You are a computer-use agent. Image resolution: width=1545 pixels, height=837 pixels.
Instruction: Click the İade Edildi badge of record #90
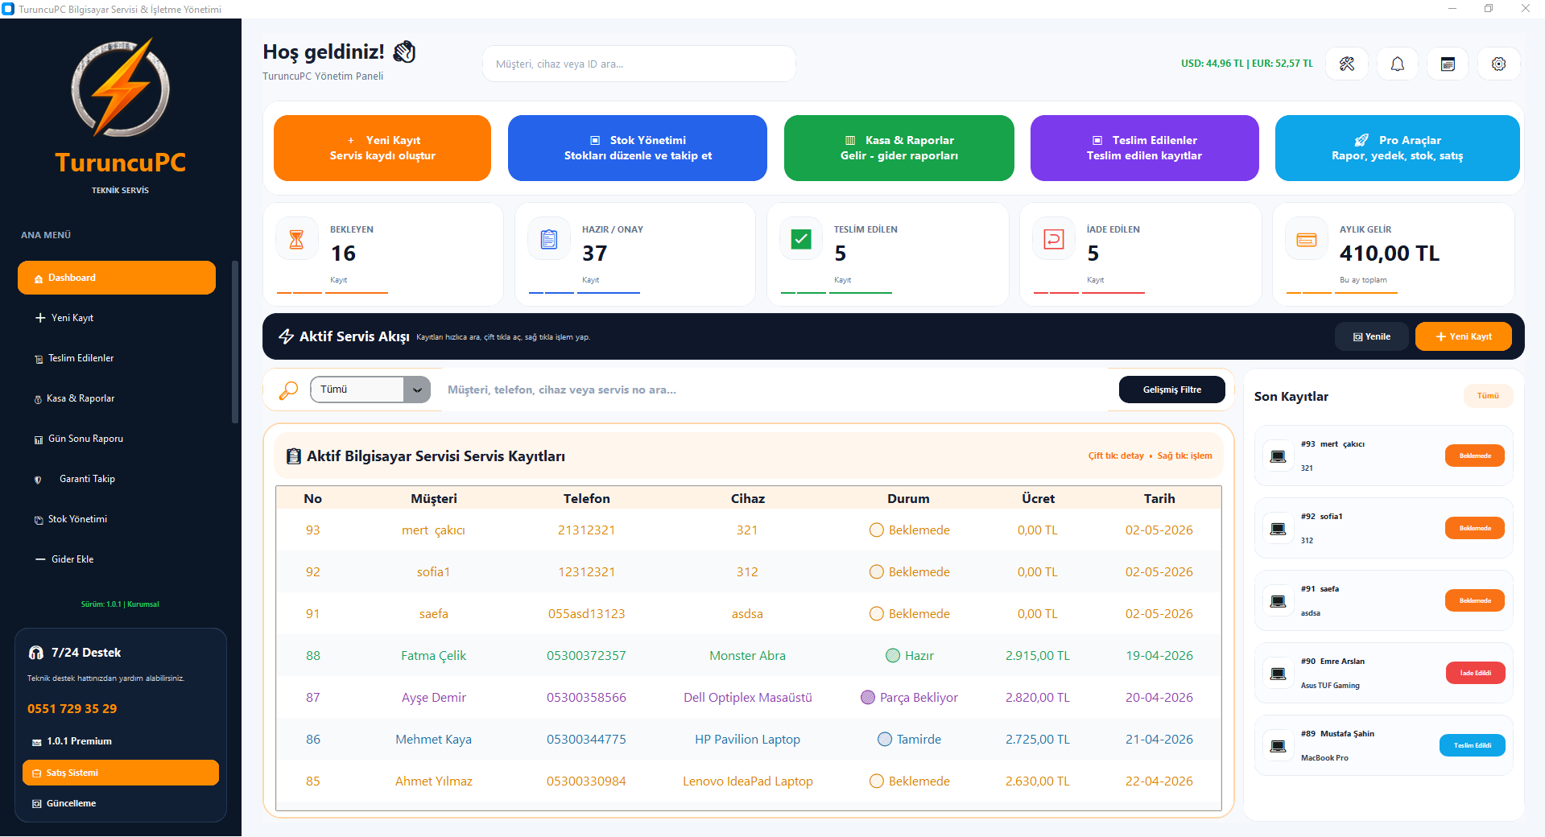click(1476, 673)
